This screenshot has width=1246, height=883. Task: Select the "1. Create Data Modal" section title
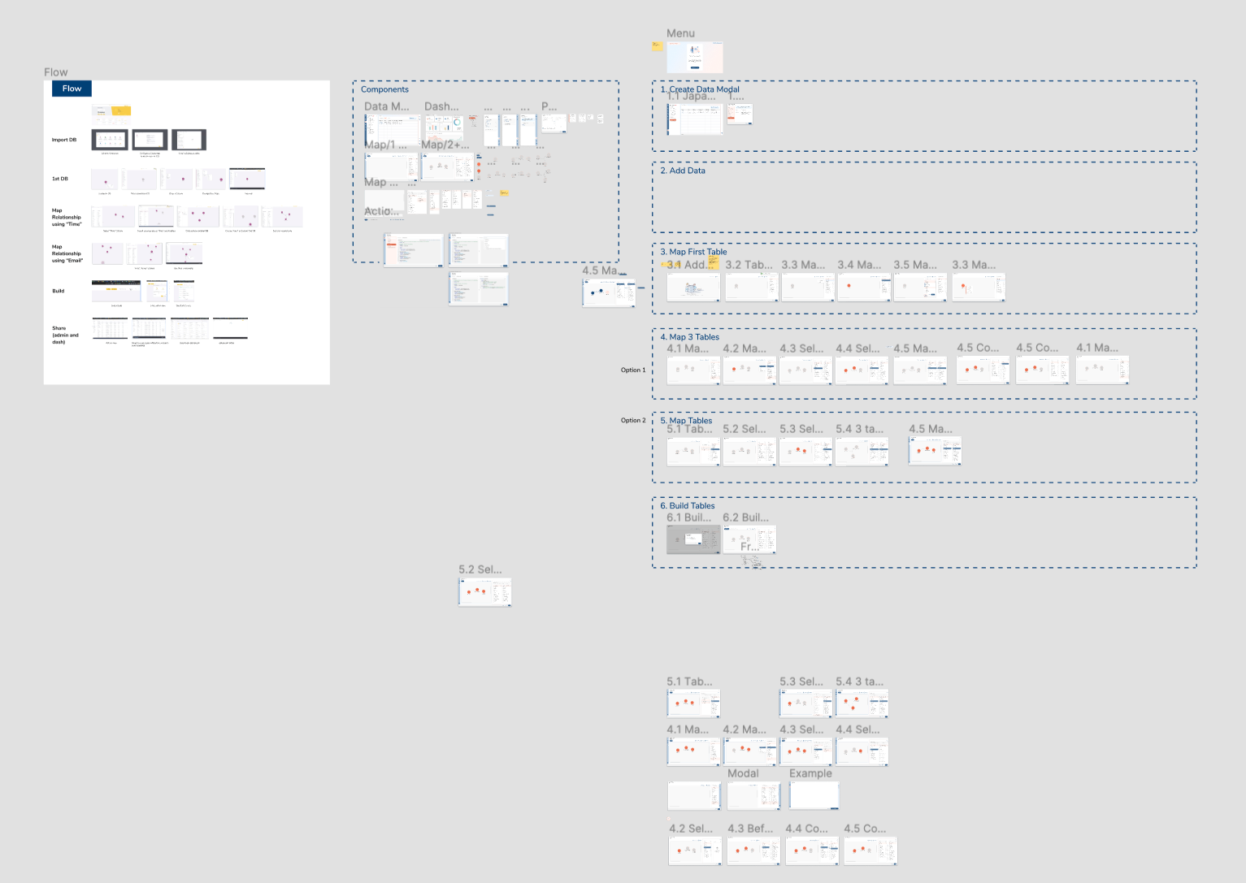coord(701,89)
